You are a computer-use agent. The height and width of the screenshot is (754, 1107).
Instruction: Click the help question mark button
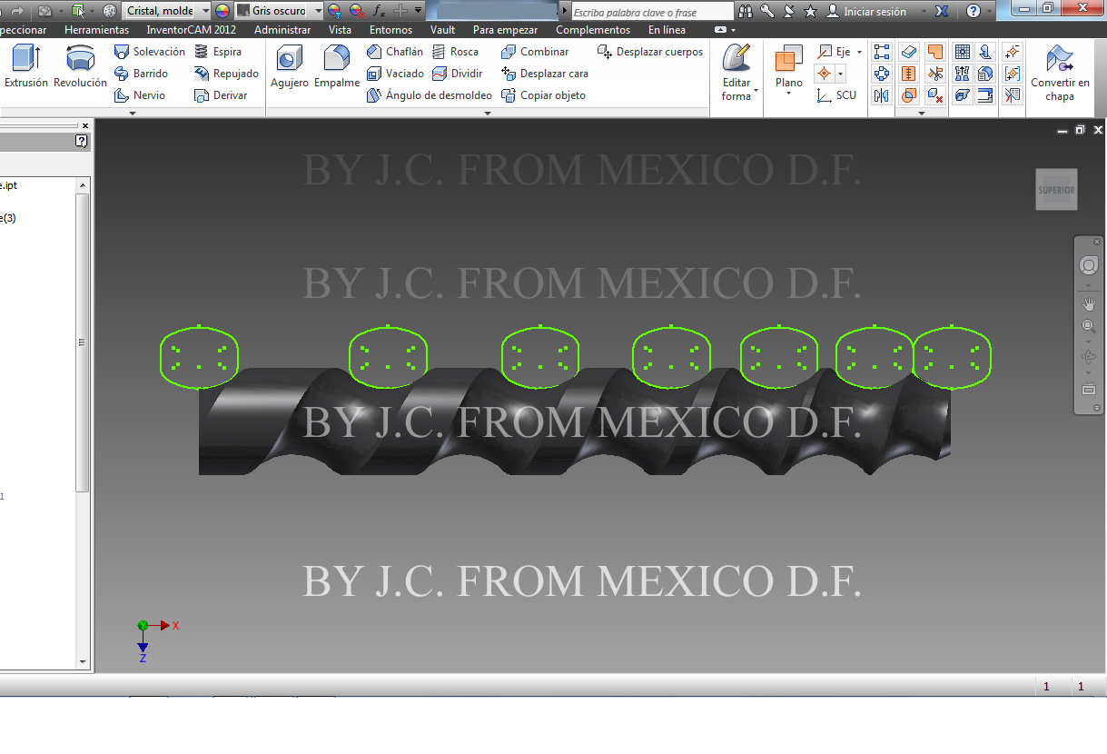point(974,11)
